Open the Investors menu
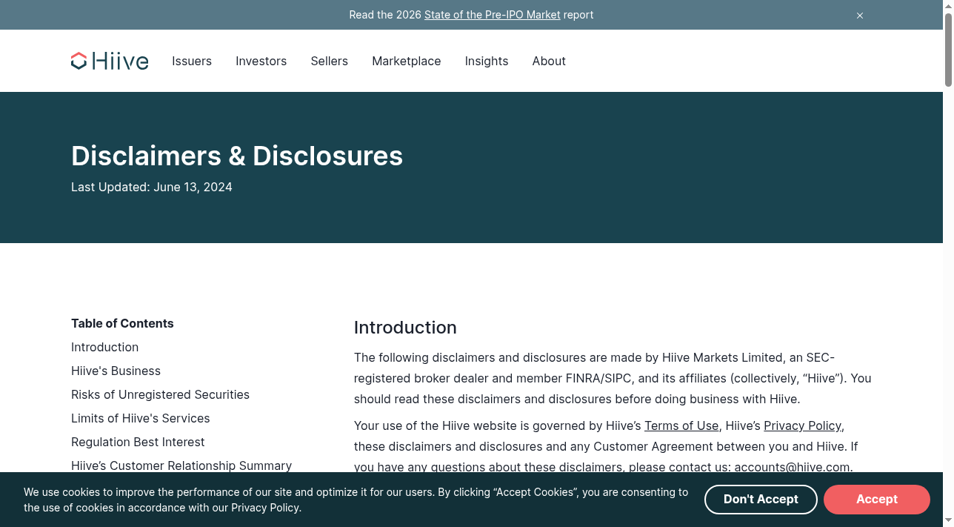This screenshot has height=527, width=954. (x=261, y=61)
